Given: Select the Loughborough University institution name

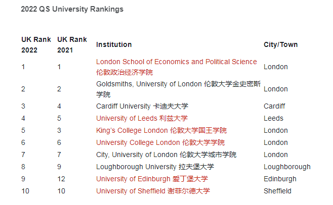Looking at the screenshot, I should (x=155, y=167).
